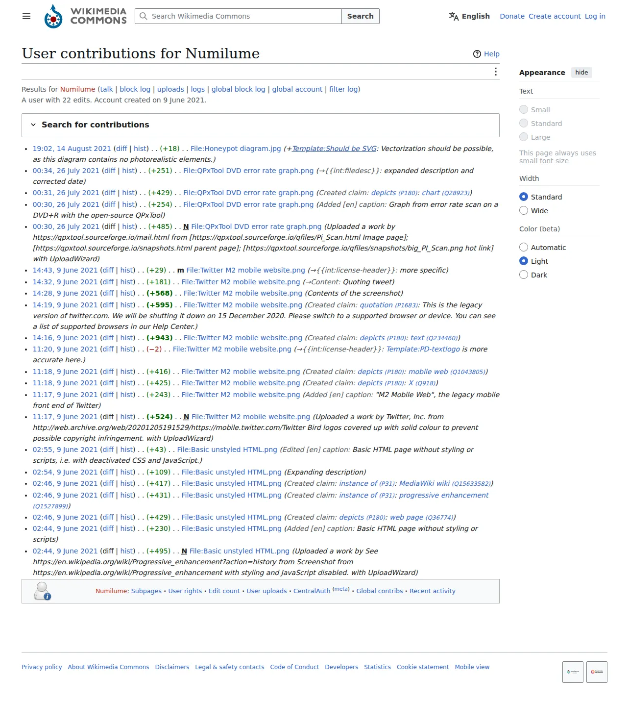Open Cookie statement link
Screen dimensions: 629x726
pyautogui.click(x=423, y=667)
